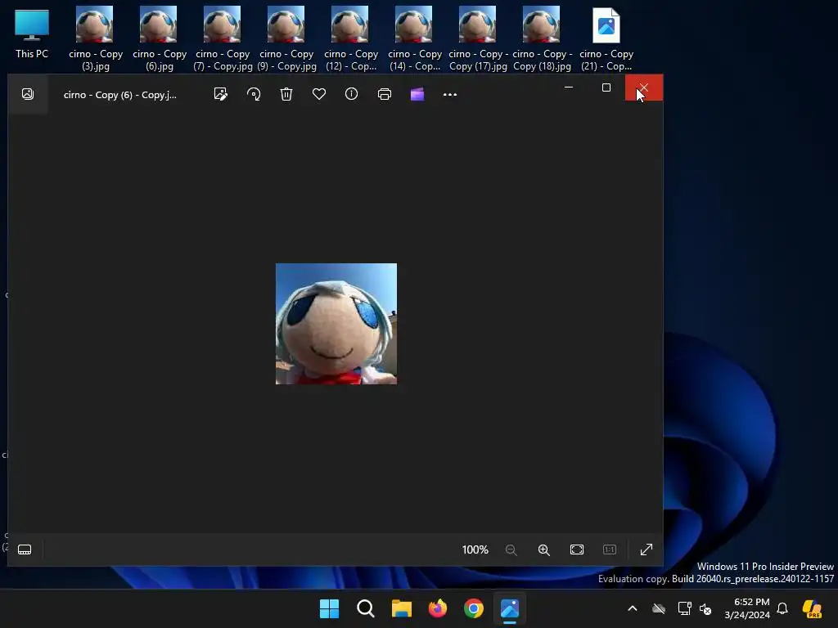The width and height of the screenshot is (838, 628).
Task: Select cirno - Copy (9) - Copy.jpg file
Action: [x=286, y=38]
